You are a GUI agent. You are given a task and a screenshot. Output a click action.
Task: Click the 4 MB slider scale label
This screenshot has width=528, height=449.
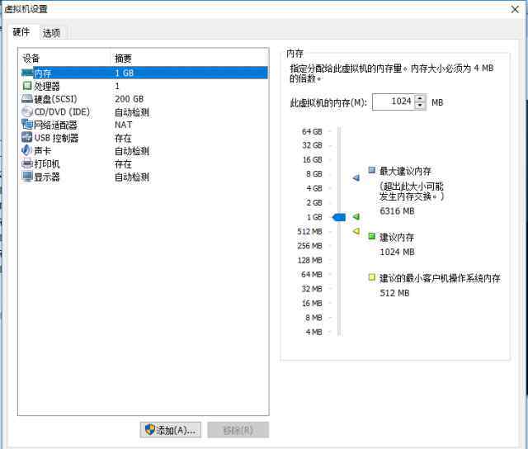[313, 332]
